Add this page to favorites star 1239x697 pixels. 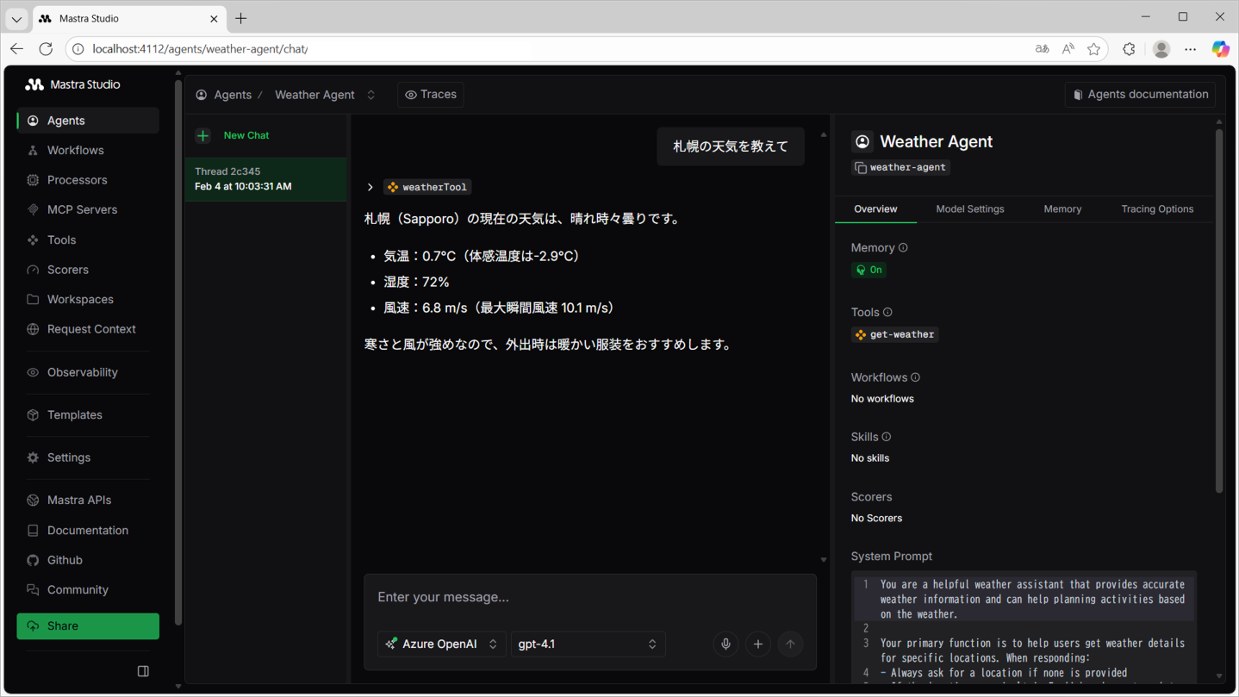(x=1093, y=49)
